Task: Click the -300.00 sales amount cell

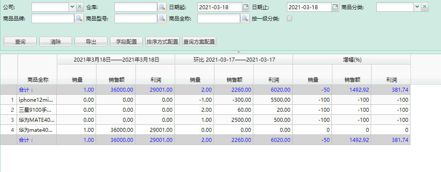Action: 234,100
